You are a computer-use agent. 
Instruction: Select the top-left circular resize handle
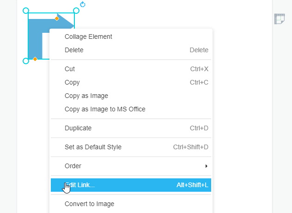coord(26,11)
